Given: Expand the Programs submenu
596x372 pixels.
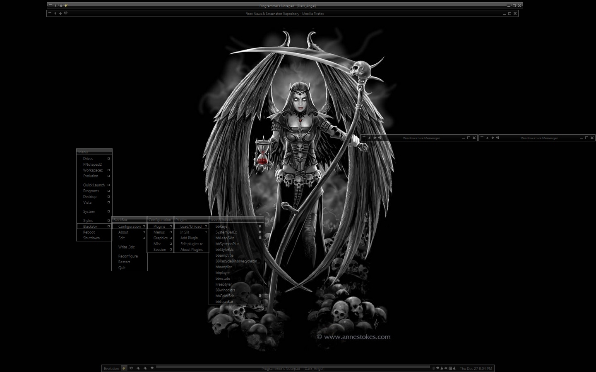Looking at the screenshot, I should click(x=94, y=191).
